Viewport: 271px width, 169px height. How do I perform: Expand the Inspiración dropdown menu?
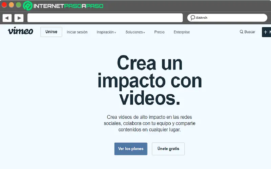coord(106,32)
